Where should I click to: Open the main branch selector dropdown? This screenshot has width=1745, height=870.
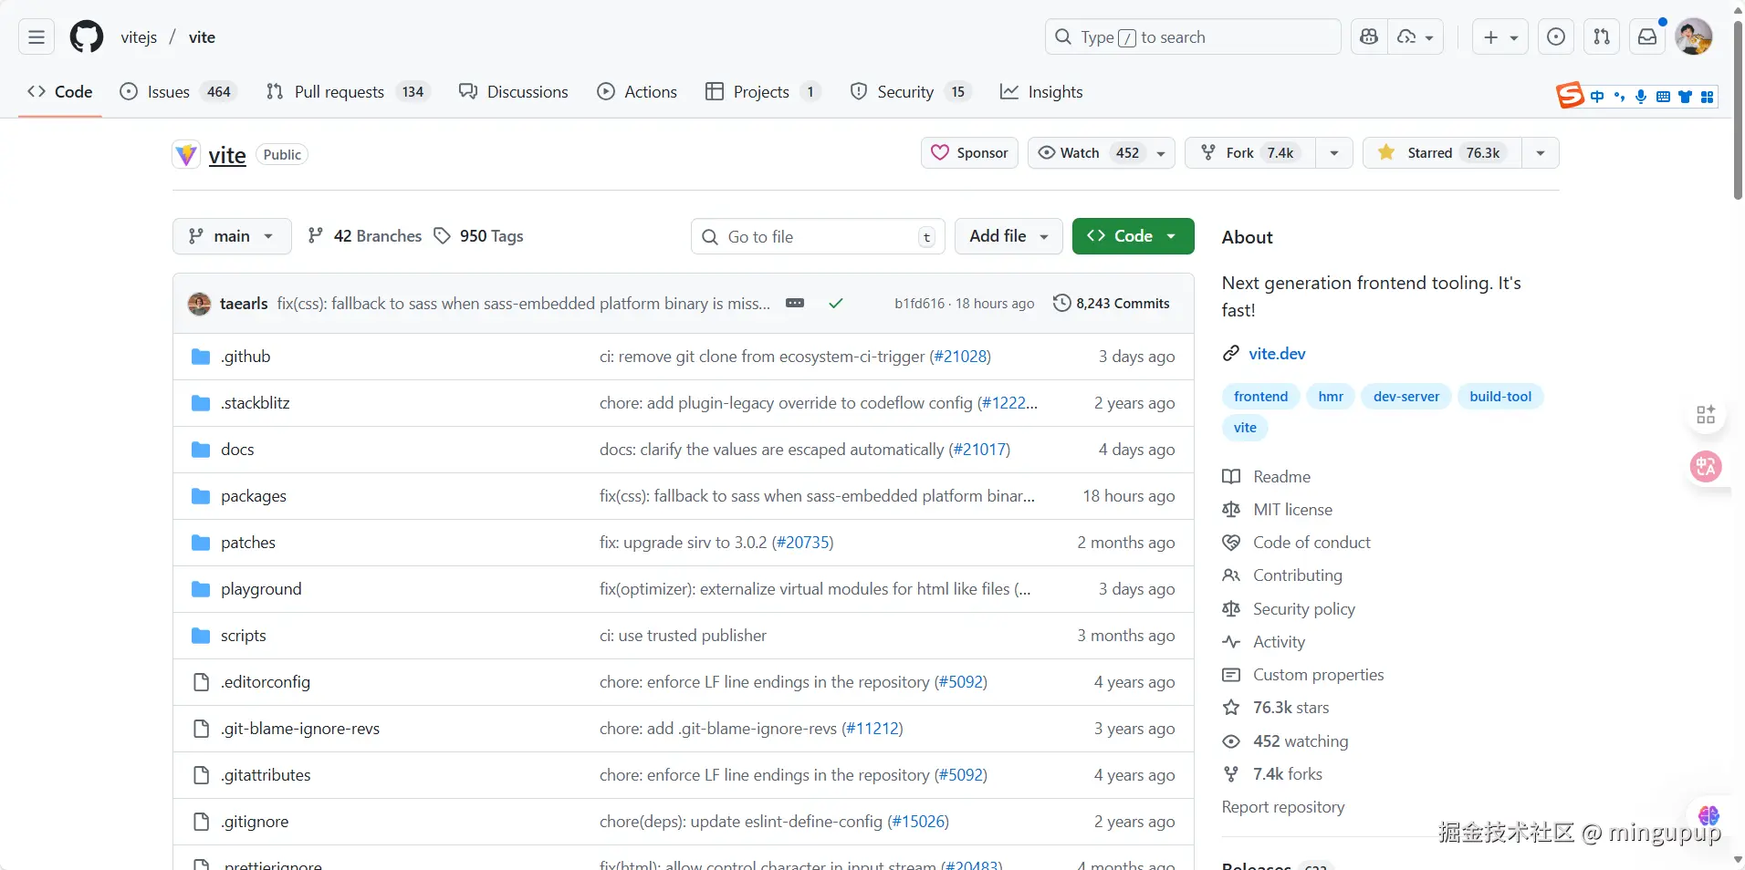pyautogui.click(x=232, y=236)
